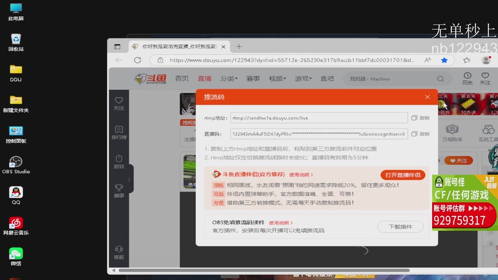Open 客服 headset in the left sidebar
The height and width of the screenshot is (280, 498).
click(119, 253)
